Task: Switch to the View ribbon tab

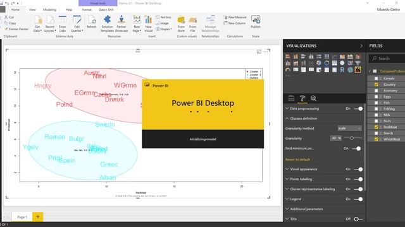Action: pos(32,9)
